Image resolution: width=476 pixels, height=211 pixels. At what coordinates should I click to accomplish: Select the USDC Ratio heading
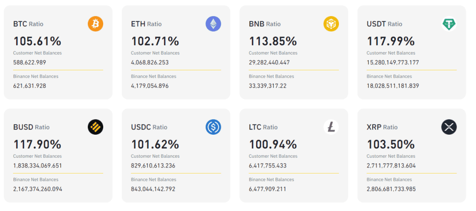pyautogui.click(x=149, y=127)
